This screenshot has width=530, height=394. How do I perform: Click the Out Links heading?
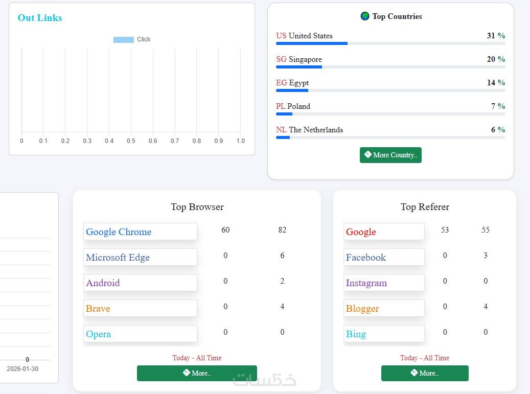[x=40, y=18]
